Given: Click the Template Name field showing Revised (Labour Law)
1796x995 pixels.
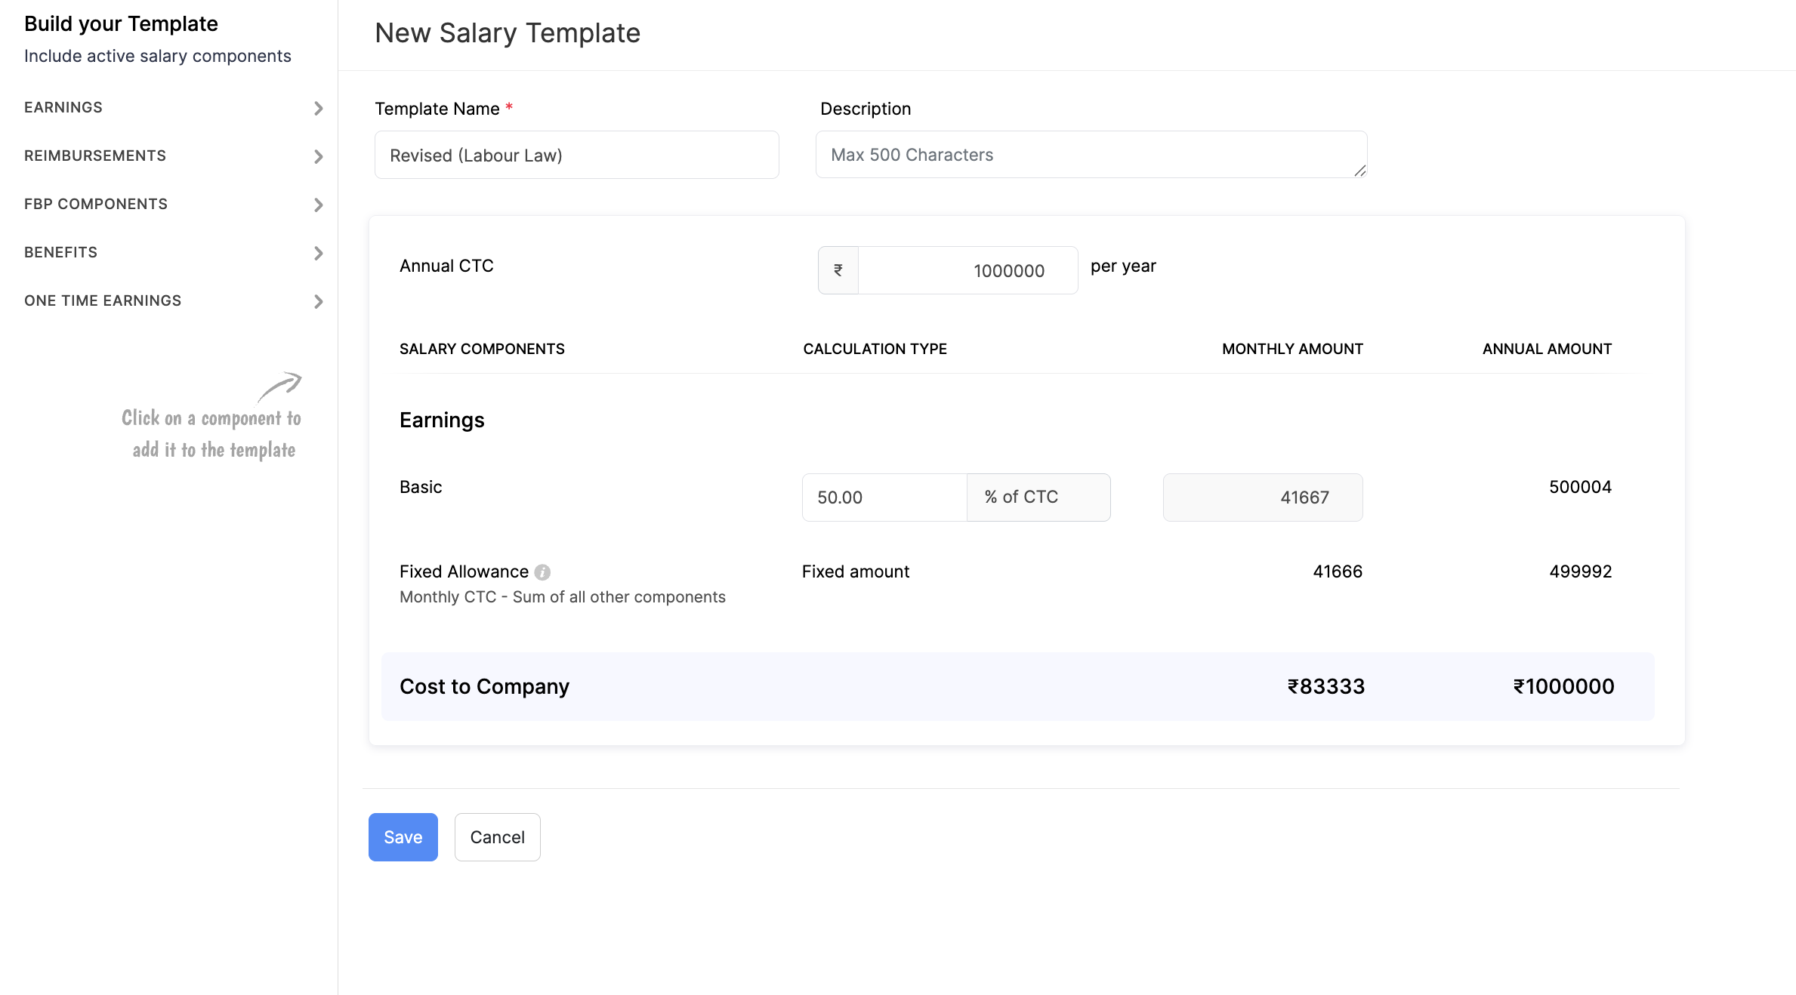Looking at the screenshot, I should coord(576,155).
